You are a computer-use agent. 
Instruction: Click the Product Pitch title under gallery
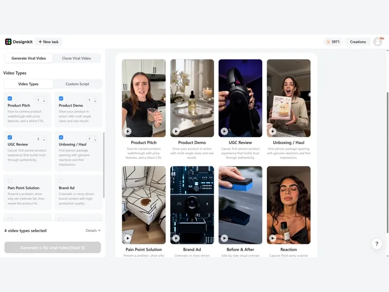coord(144,142)
